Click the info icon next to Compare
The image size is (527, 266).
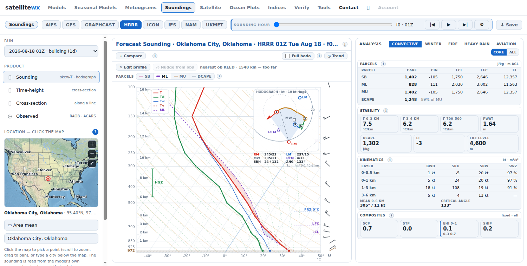(x=155, y=56)
